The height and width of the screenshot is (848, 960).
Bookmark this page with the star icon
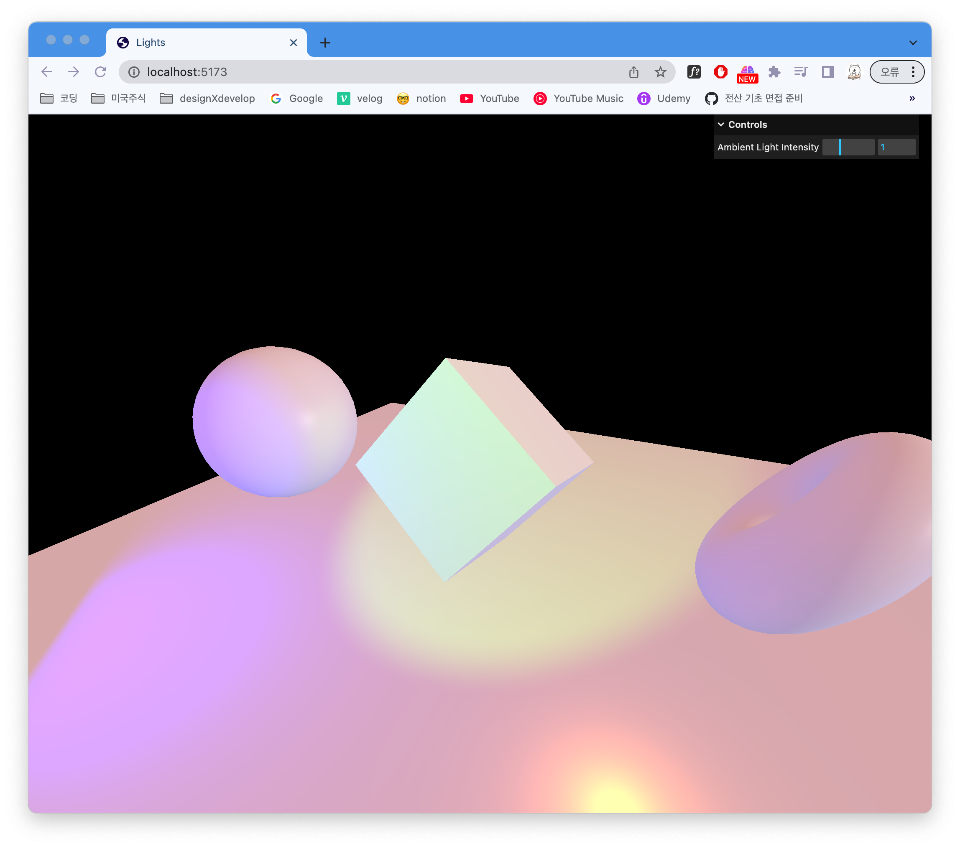[x=660, y=72]
